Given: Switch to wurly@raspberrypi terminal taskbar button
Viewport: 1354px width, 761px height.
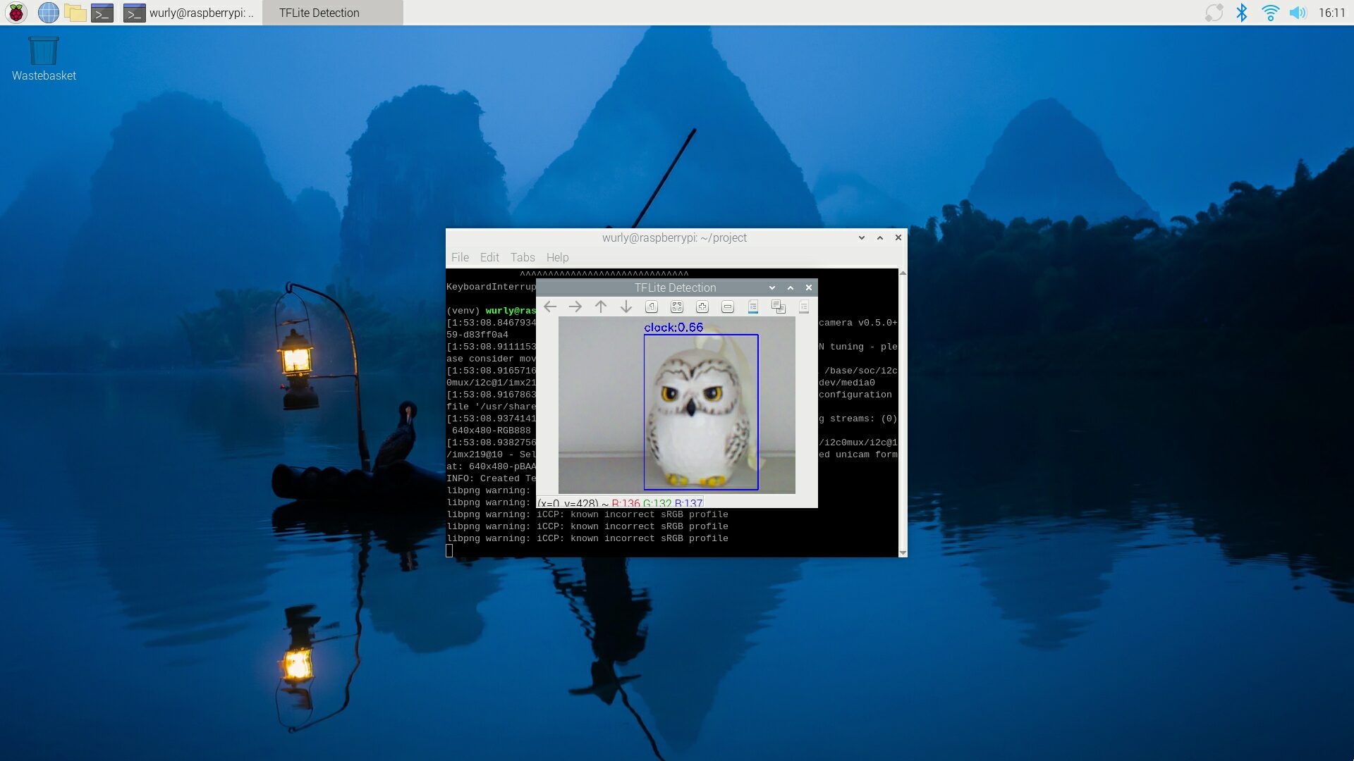Looking at the screenshot, I should click(189, 13).
